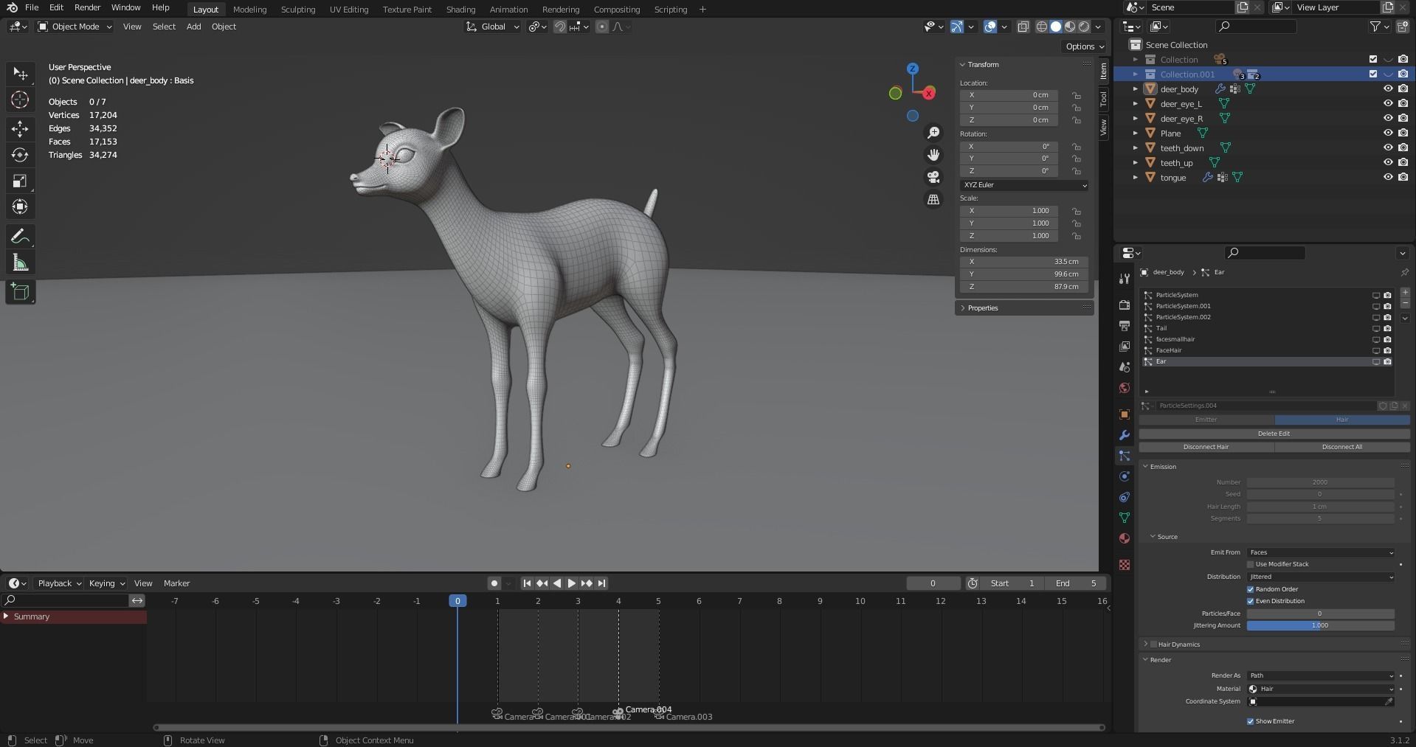This screenshot has height=747, width=1416.
Task: Select the Rotate tool
Action: [x=20, y=155]
